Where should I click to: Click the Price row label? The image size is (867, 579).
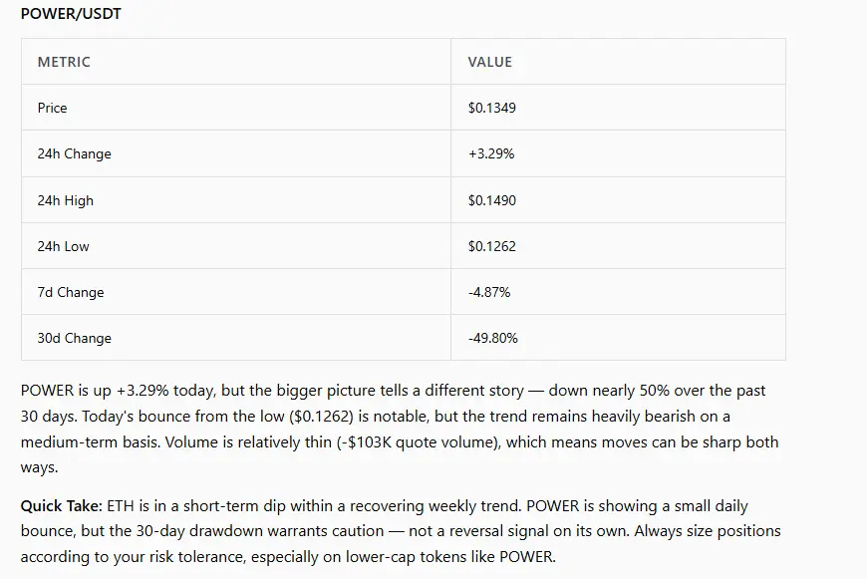click(52, 108)
